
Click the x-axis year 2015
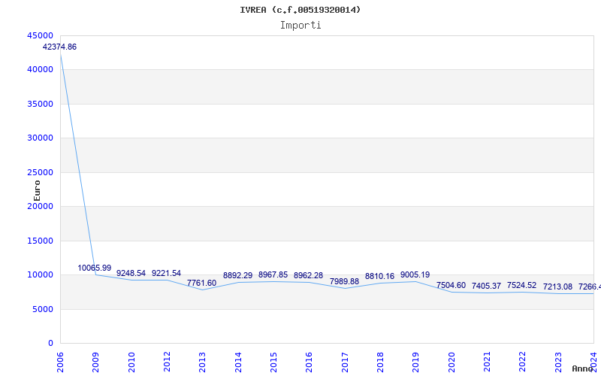tap(273, 362)
